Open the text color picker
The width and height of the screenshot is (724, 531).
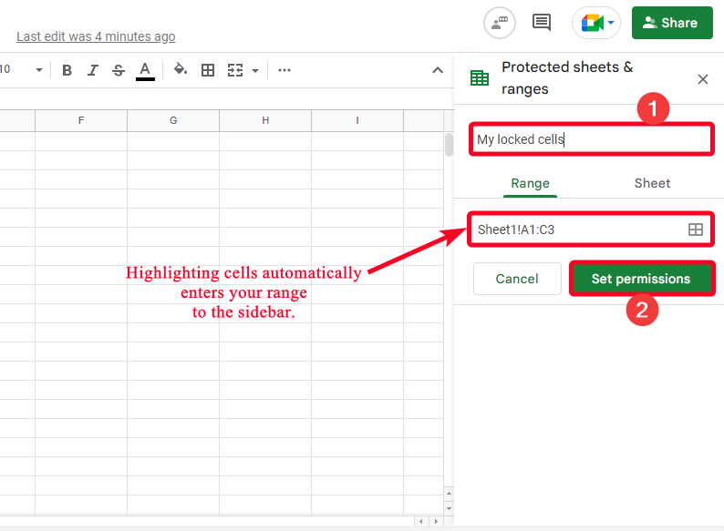[145, 70]
